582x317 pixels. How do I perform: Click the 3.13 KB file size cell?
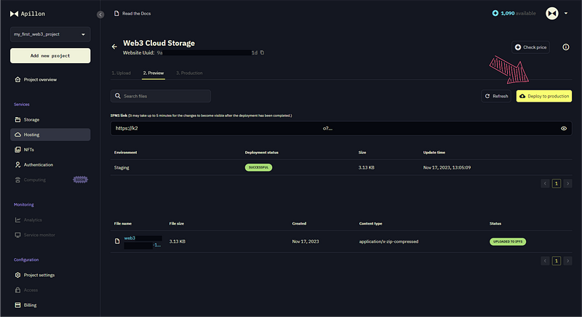pyautogui.click(x=178, y=241)
